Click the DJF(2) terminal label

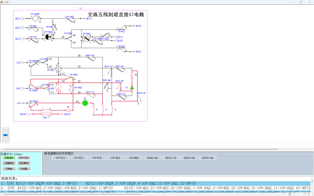coord(67,114)
